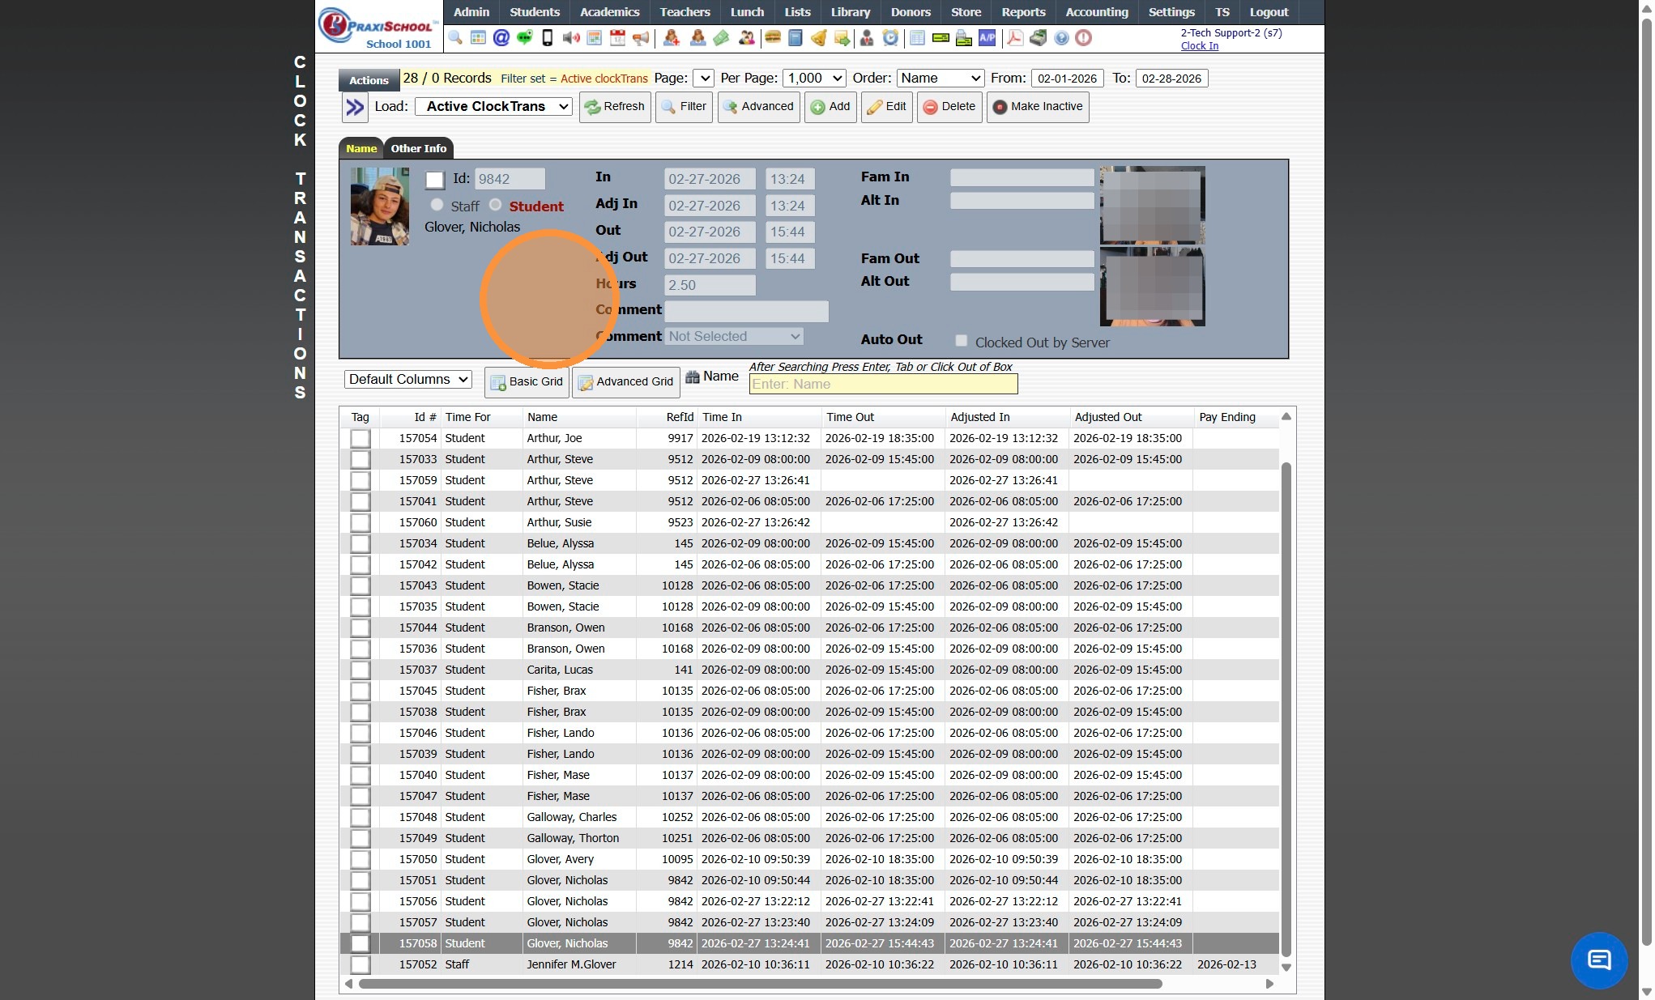Click the mobile phone icon in toolbar

point(548,38)
